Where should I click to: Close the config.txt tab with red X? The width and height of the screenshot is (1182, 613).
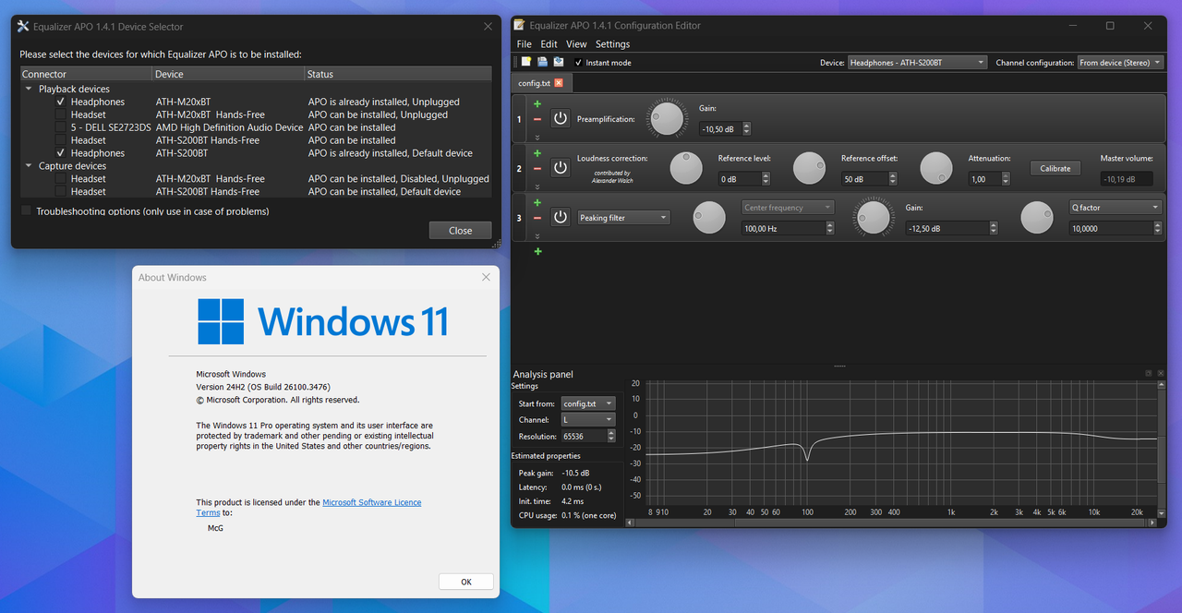pos(559,83)
